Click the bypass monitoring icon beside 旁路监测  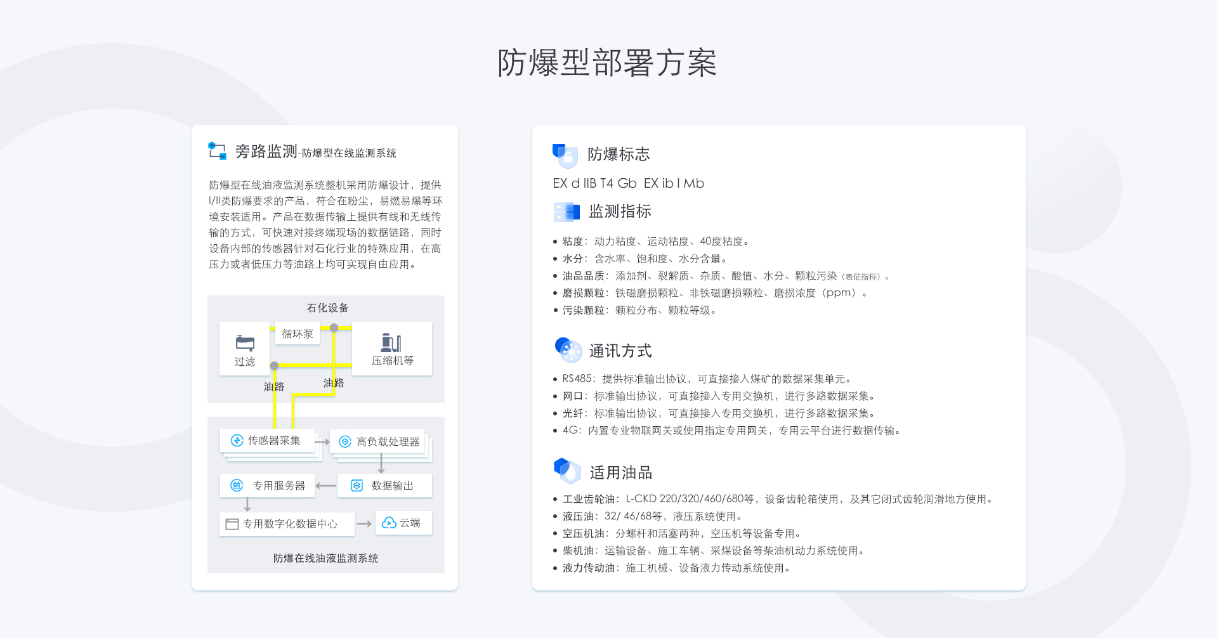pyautogui.click(x=217, y=151)
